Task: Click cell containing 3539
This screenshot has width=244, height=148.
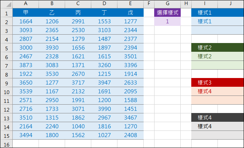Action: click(26, 91)
